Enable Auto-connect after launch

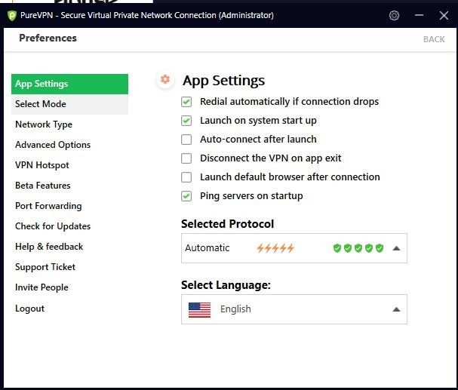pyautogui.click(x=186, y=140)
